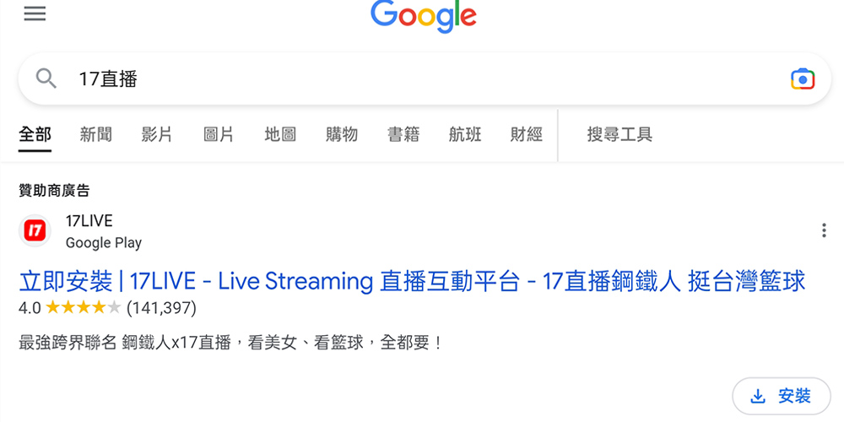
Task: Open the hamburger main menu
Action: [x=35, y=14]
